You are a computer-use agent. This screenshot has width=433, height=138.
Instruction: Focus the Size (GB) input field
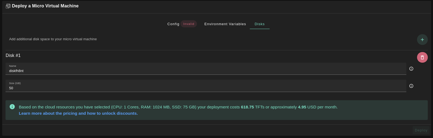pos(206,88)
